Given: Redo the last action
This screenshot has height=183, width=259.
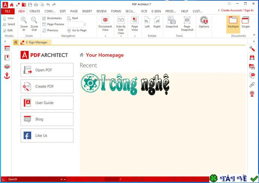Looking at the screenshot, I should [x=54, y=5].
